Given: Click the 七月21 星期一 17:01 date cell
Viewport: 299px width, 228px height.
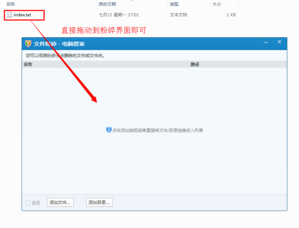Looking at the screenshot, I should click(x=119, y=15).
